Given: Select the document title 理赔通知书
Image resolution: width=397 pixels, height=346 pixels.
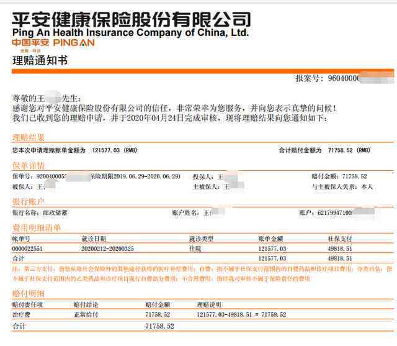Looking at the screenshot, I should click(40, 60).
